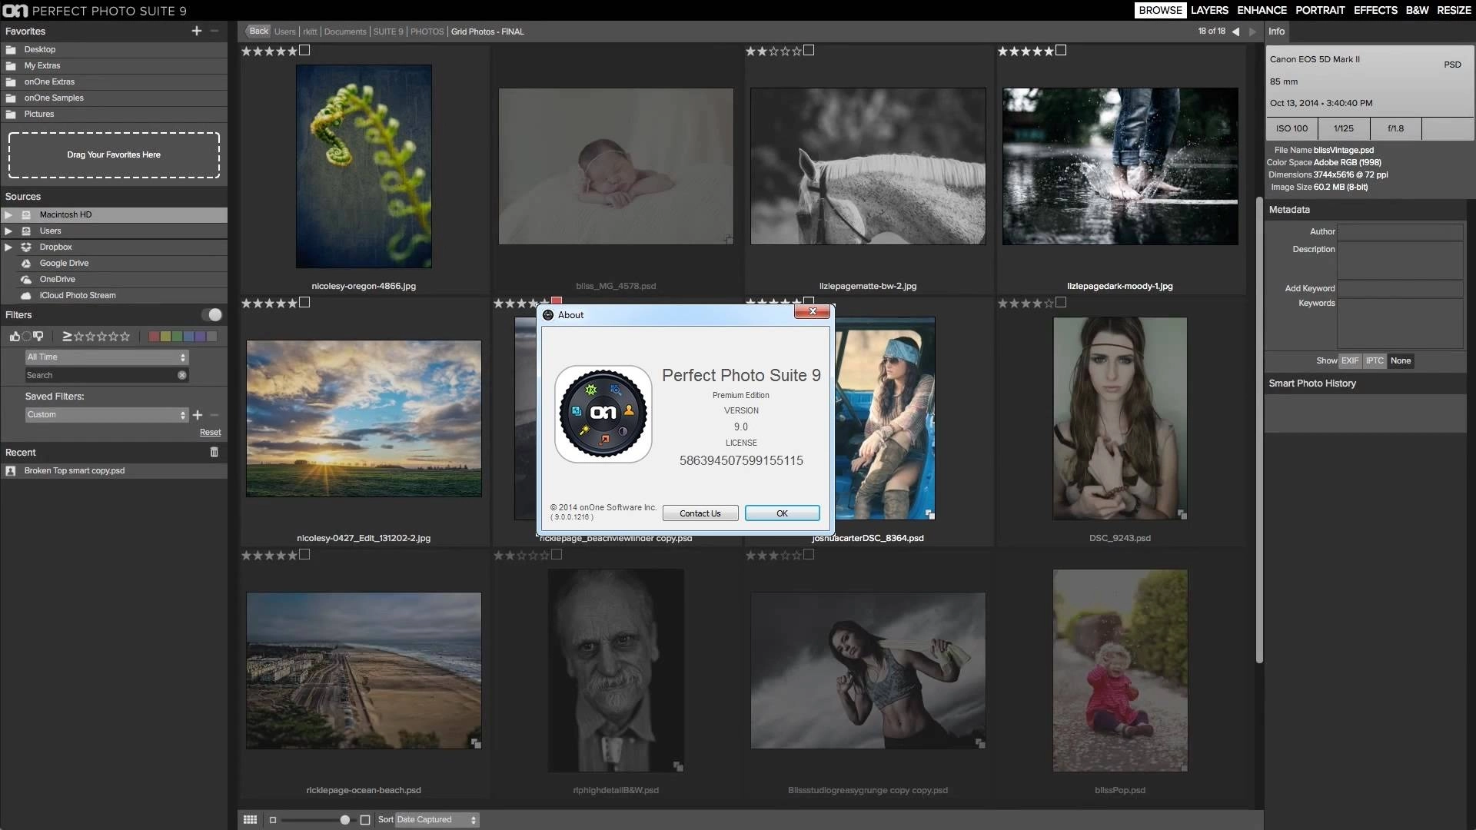Open the Desktop favorite folder
The height and width of the screenshot is (830, 1476).
[114, 49]
